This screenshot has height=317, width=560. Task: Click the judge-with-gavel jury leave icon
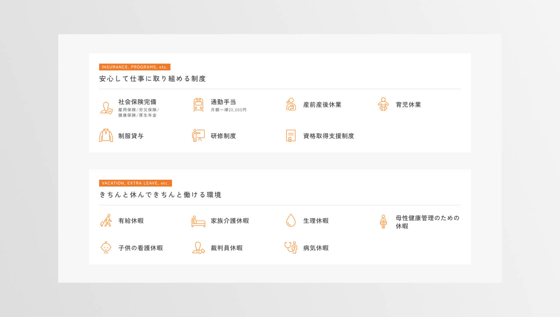198,248
